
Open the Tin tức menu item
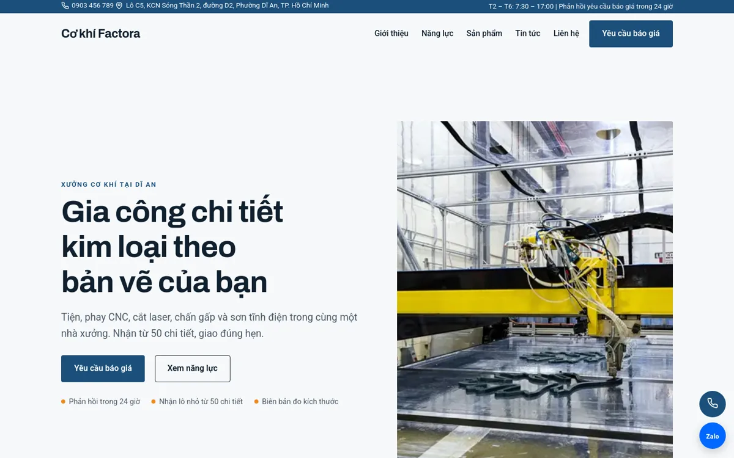pyautogui.click(x=528, y=34)
